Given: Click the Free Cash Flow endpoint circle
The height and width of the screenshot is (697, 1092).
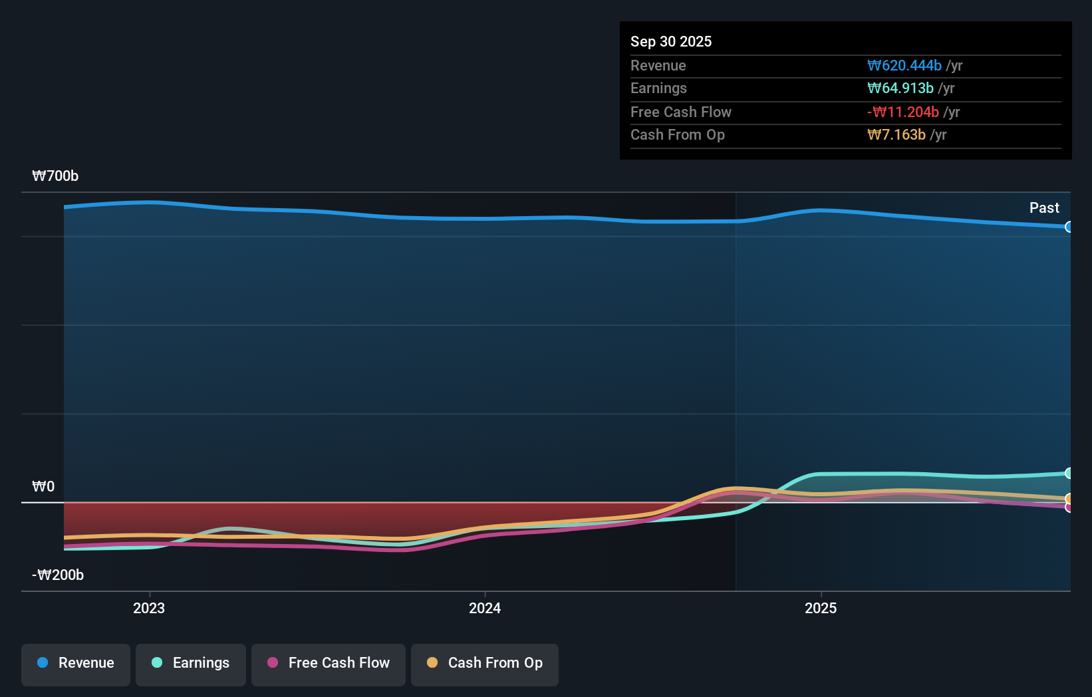Looking at the screenshot, I should click(x=1069, y=507).
